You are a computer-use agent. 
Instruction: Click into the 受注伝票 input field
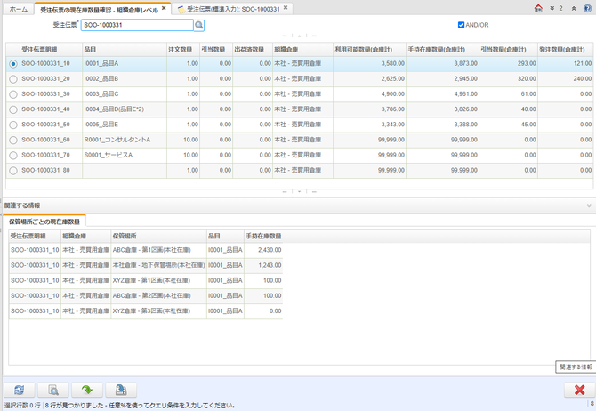(x=137, y=25)
